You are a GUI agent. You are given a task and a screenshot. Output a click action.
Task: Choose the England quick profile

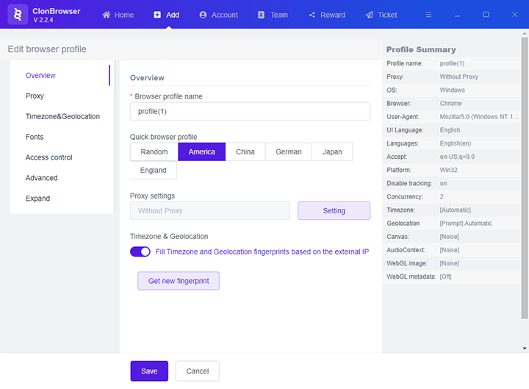(x=153, y=170)
